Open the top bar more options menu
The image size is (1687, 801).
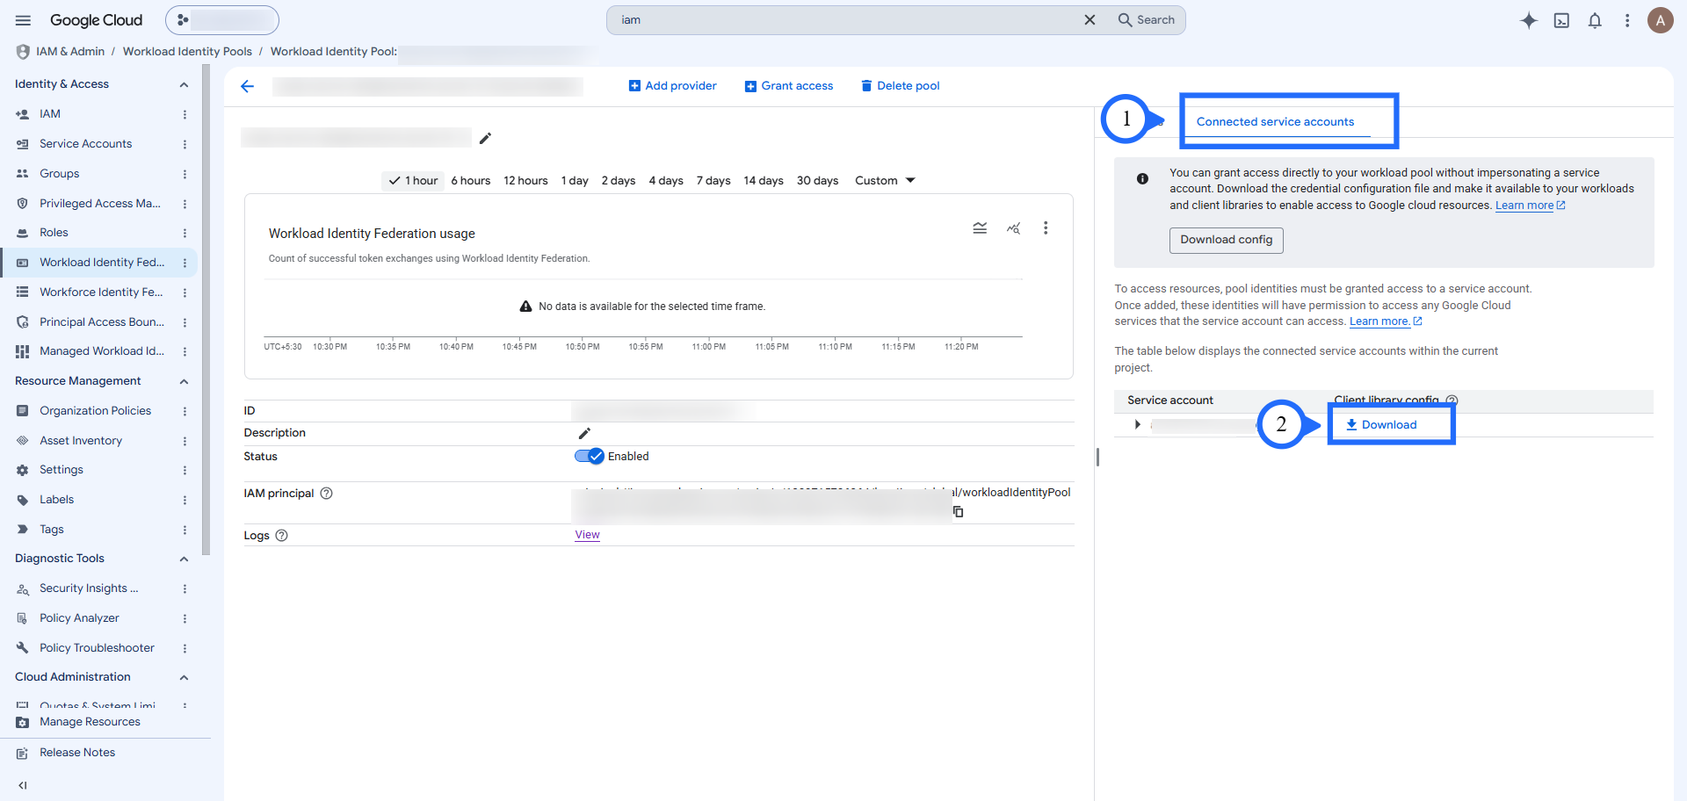[x=1627, y=20]
